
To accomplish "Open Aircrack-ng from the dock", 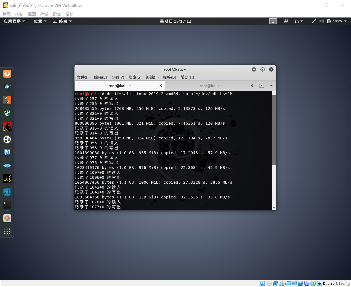I will tap(7, 87).
